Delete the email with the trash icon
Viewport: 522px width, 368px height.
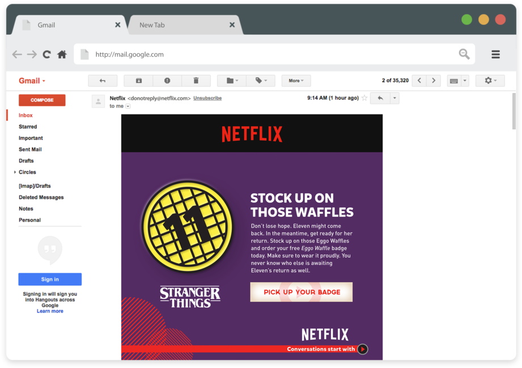pos(196,81)
